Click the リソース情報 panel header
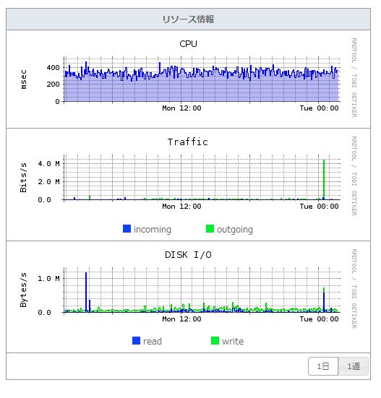This screenshot has width=381, height=398. pyautogui.click(x=188, y=19)
